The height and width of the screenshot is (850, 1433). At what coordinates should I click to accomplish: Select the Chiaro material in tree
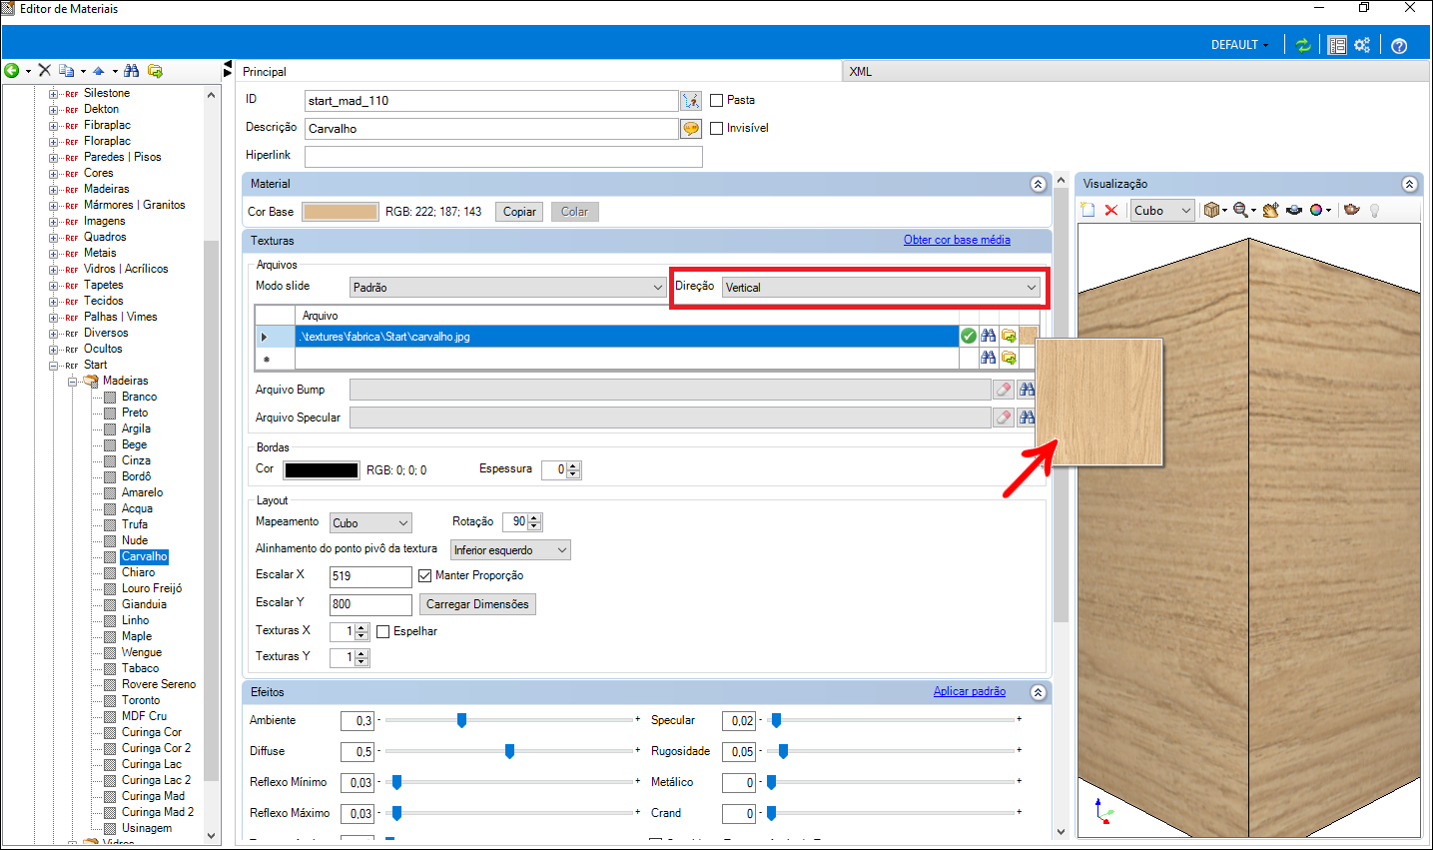(x=138, y=573)
